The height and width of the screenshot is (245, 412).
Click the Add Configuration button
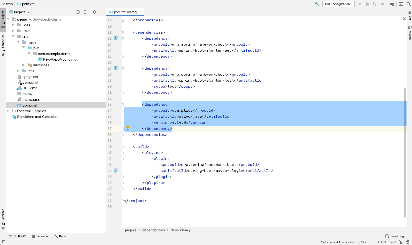click(x=338, y=4)
